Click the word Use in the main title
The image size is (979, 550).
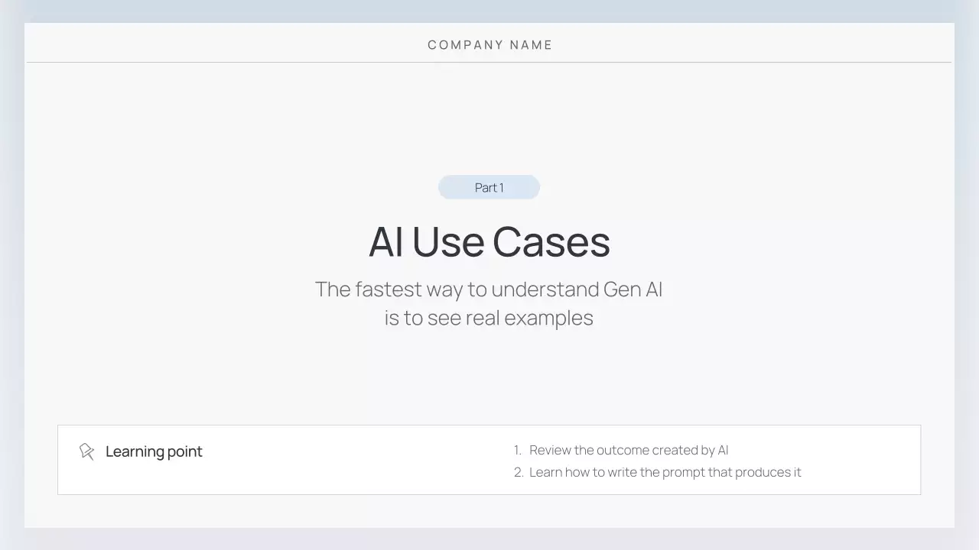click(x=448, y=242)
